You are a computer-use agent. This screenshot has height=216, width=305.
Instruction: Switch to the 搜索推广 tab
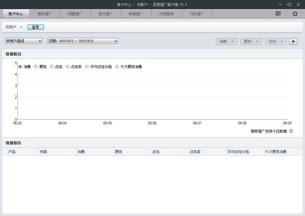(46, 14)
